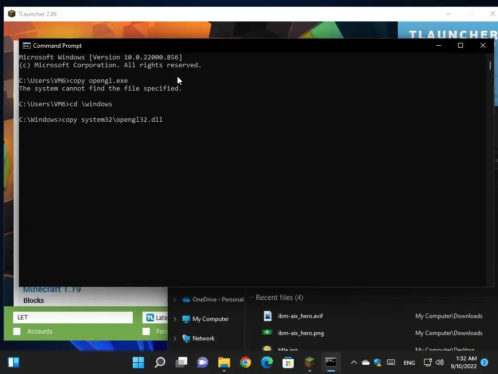Select file ibm-aix_hero.png
The image size is (498, 374).
coord(301,333)
